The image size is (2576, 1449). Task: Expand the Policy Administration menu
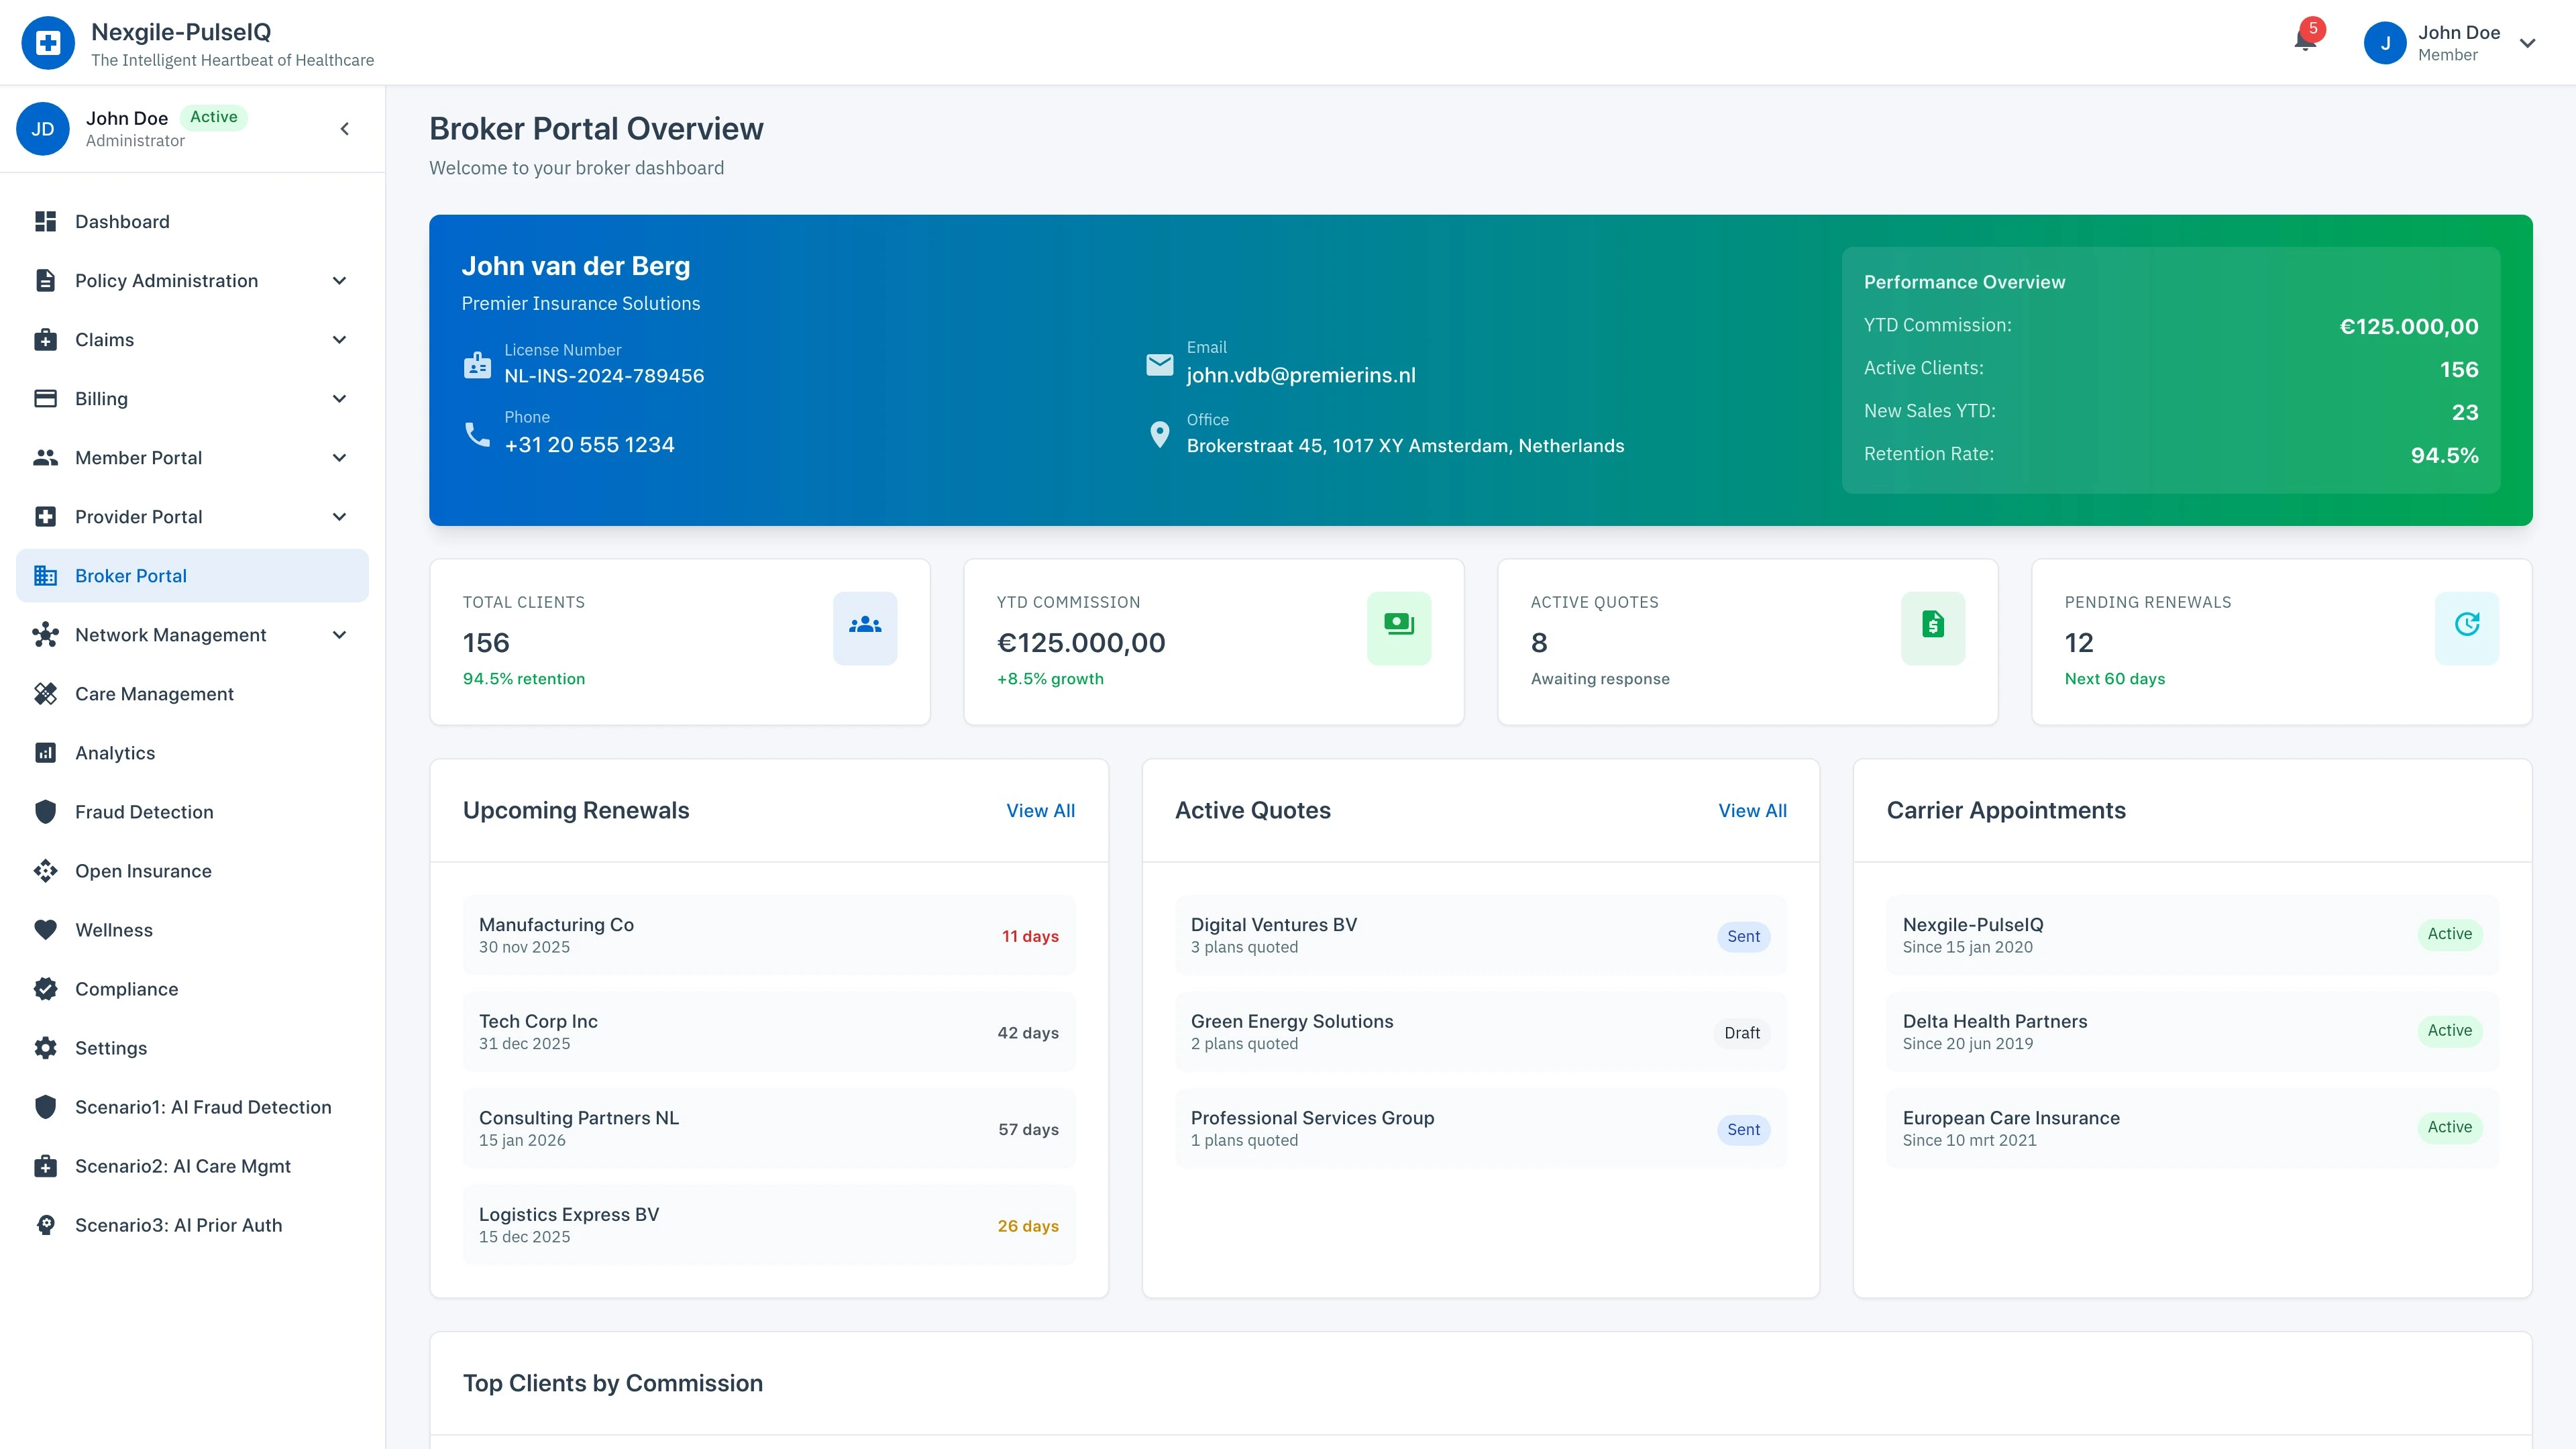[x=339, y=281]
